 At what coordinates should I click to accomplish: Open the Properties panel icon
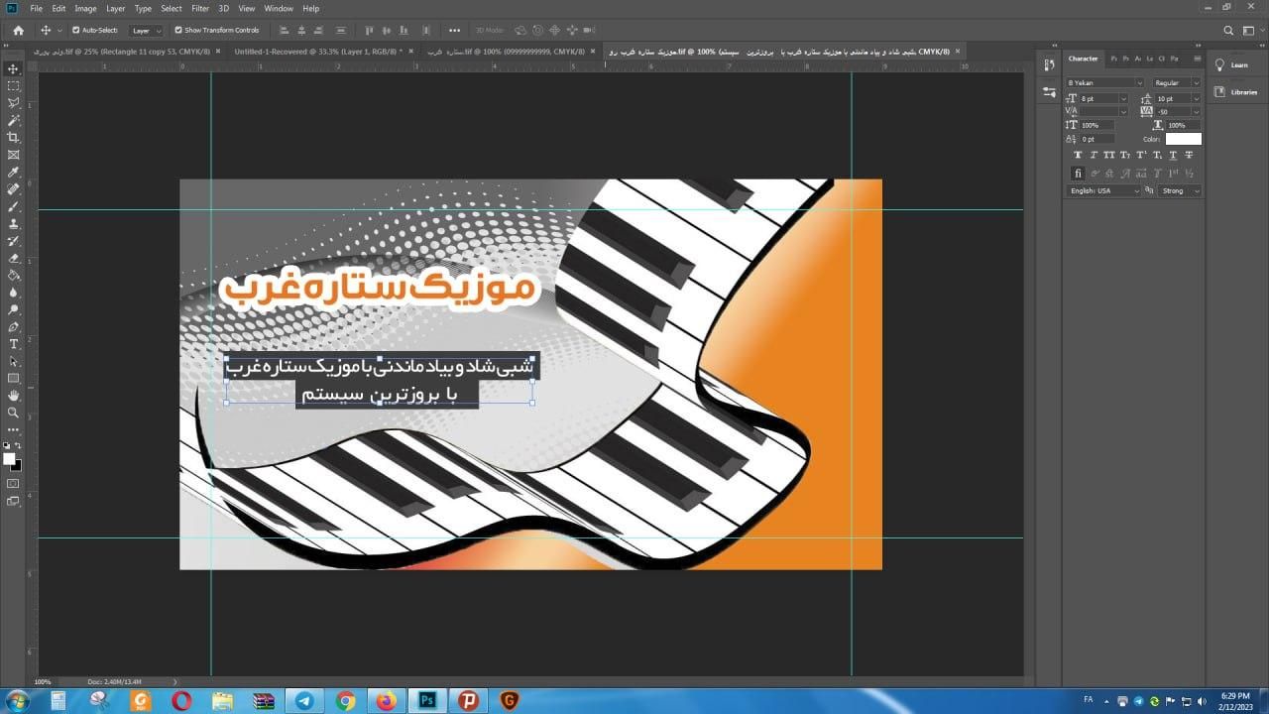(x=1049, y=91)
